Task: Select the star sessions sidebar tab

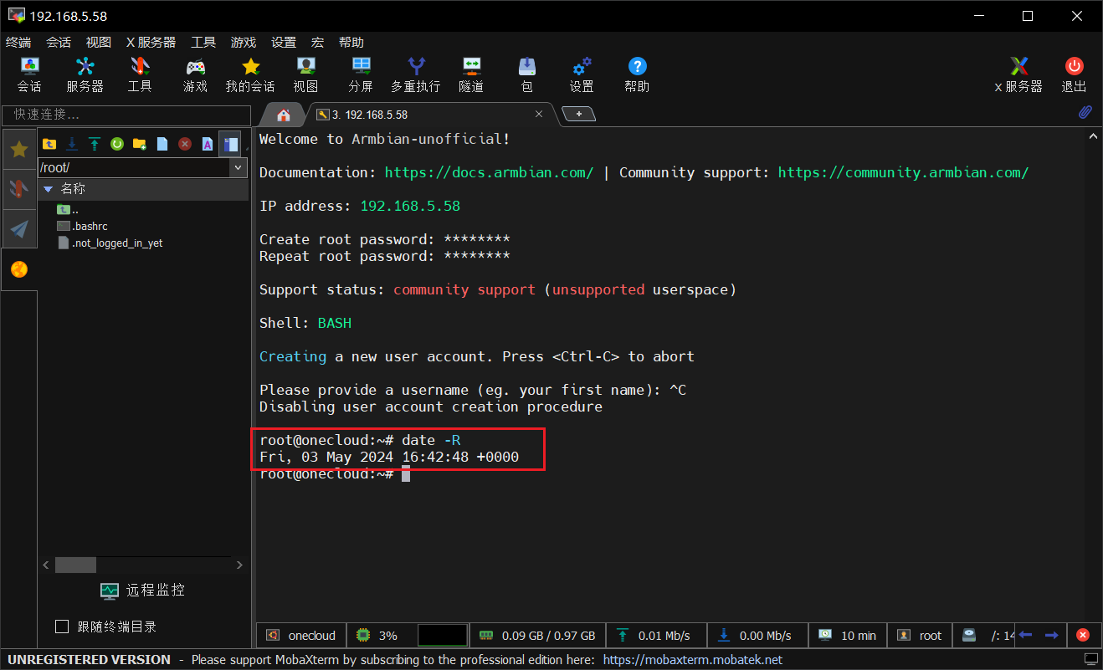Action: click(x=19, y=150)
